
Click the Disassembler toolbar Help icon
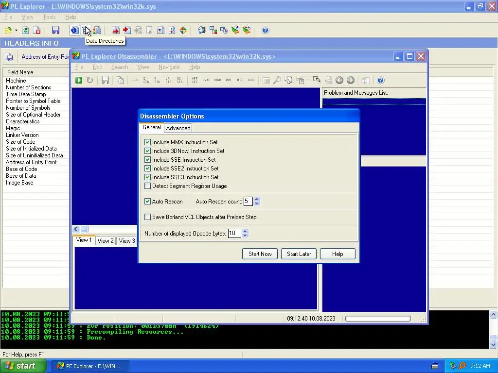380,80
